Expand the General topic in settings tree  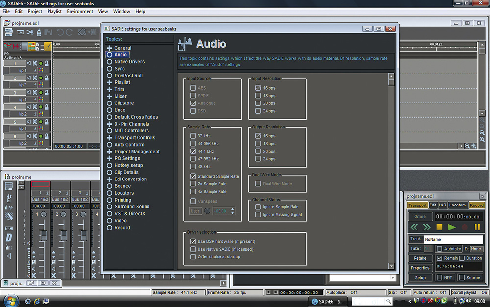pos(110,48)
